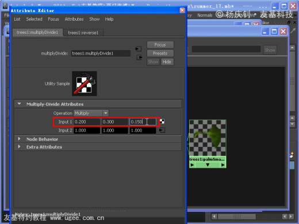Click the Input 1 first value 0.200

(x=87, y=122)
